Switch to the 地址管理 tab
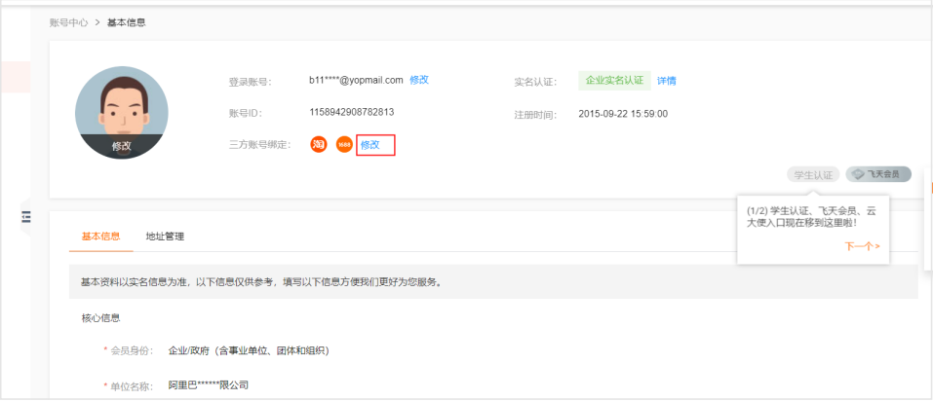The height and width of the screenshot is (401, 933). pyautogui.click(x=165, y=237)
